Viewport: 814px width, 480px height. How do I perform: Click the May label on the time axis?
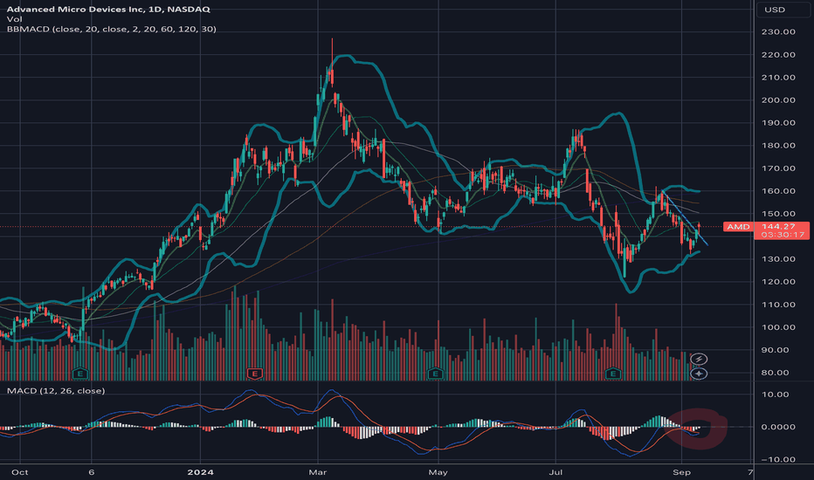point(438,472)
